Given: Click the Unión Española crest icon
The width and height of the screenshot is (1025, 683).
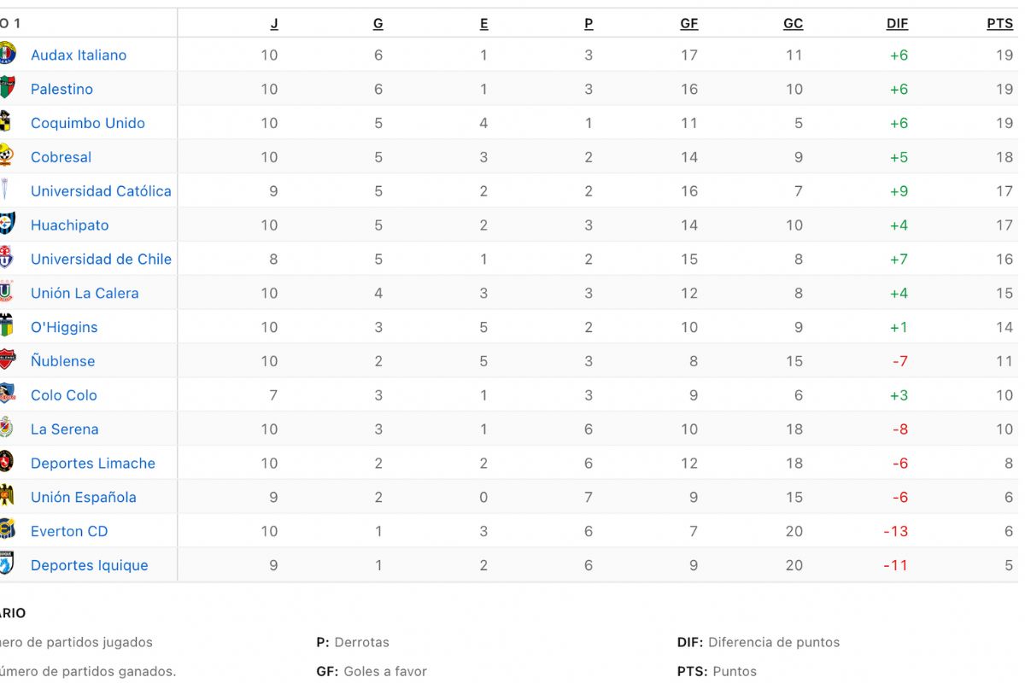Looking at the screenshot, I should pos(7,497).
